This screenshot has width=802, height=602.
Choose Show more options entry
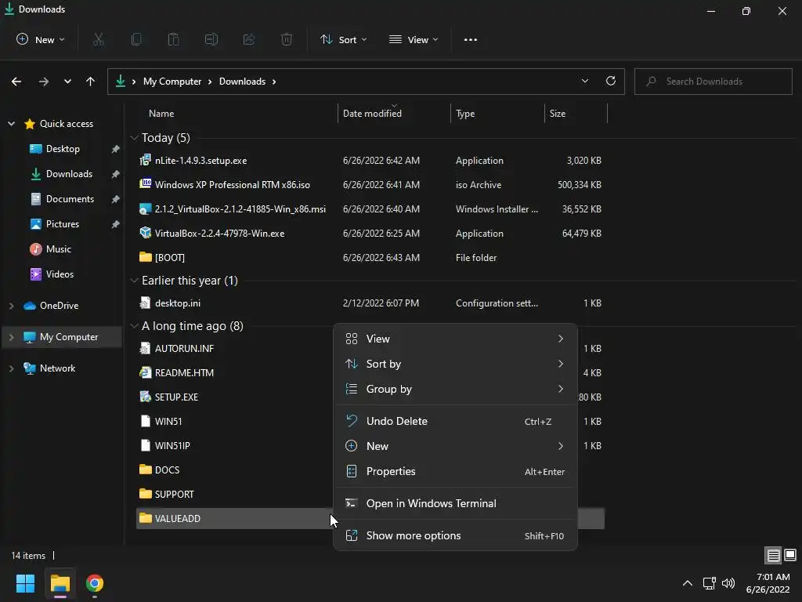click(x=455, y=536)
